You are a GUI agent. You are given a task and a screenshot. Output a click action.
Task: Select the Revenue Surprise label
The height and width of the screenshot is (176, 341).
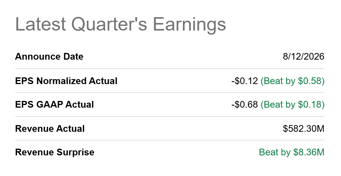55,152
